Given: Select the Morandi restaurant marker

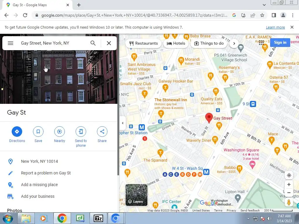Looking at the screenshot, I should pyautogui.click(x=181, y=61).
